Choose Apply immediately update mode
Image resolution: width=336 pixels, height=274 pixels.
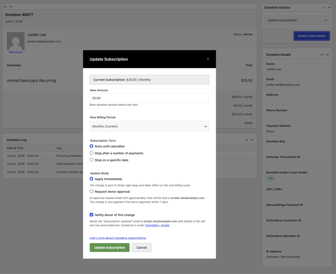(91, 179)
